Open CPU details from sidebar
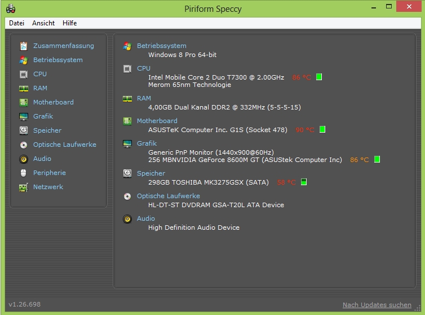 [x=40, y=74]
